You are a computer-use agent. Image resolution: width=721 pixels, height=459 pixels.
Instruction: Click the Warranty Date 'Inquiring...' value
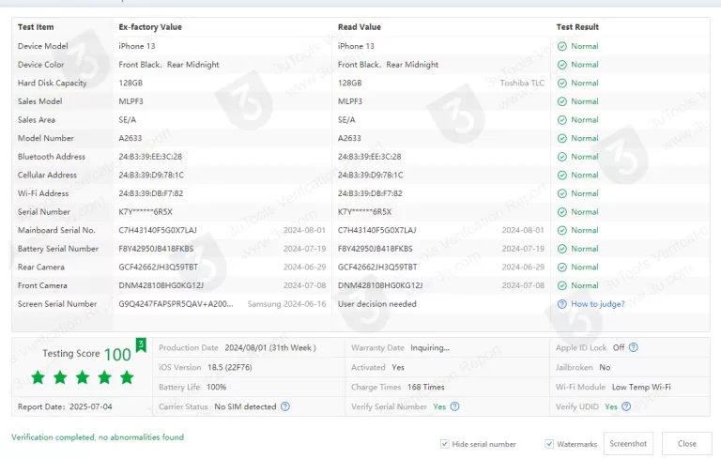coord(430,347)
